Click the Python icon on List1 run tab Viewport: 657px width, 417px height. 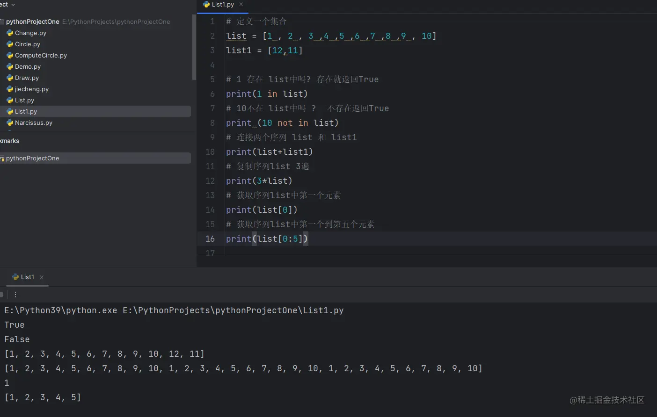pos(15,277)
